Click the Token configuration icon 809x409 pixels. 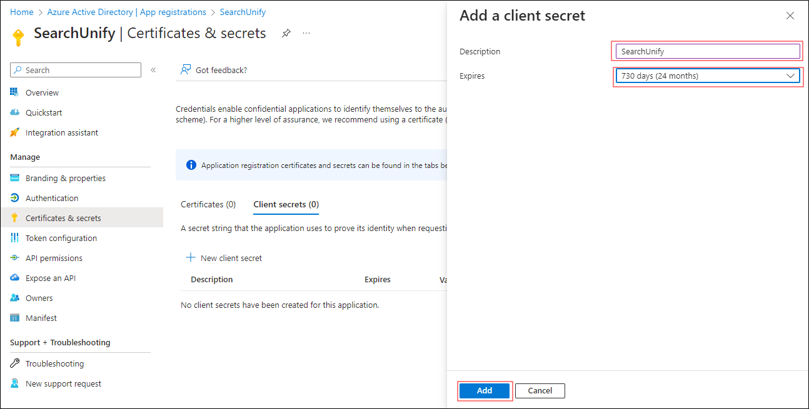tap(14, 238)
